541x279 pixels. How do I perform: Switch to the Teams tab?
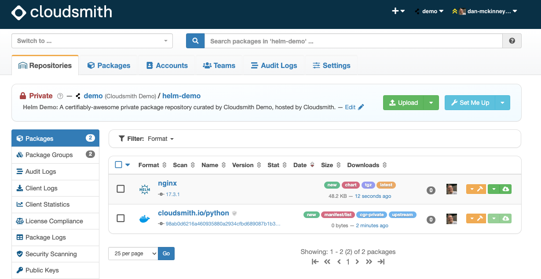pos(219,65)
